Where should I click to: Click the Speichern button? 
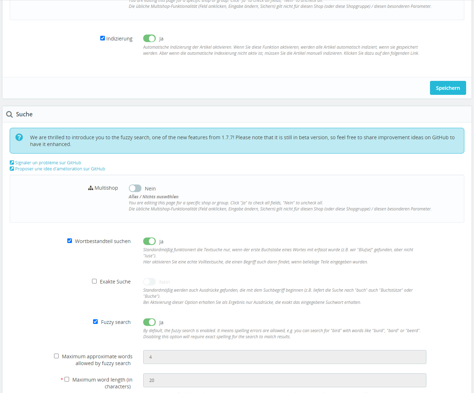coord(448,88)
